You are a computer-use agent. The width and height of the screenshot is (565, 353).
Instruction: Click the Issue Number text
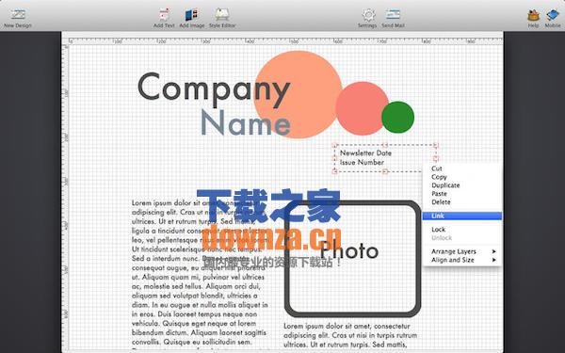pyautogui.click(x=362, y=163)
